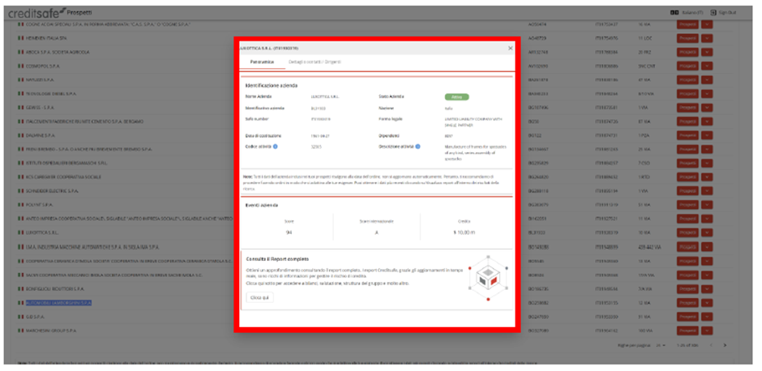This screenshot has height=371, width=762.
Task: Sign out of Creditsafe
Action: coord(724,12)
